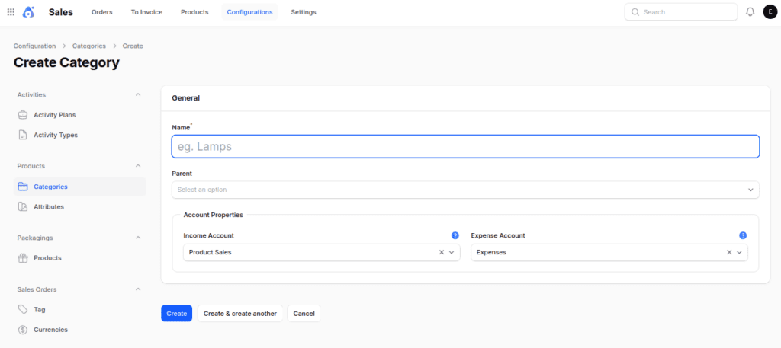The image size is (781, 348).
Task: Go to the Orders menu
Action: (102, 12)
